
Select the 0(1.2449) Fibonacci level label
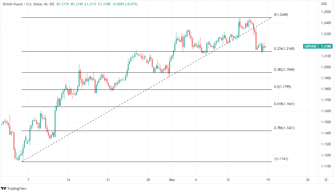(281, 15)
